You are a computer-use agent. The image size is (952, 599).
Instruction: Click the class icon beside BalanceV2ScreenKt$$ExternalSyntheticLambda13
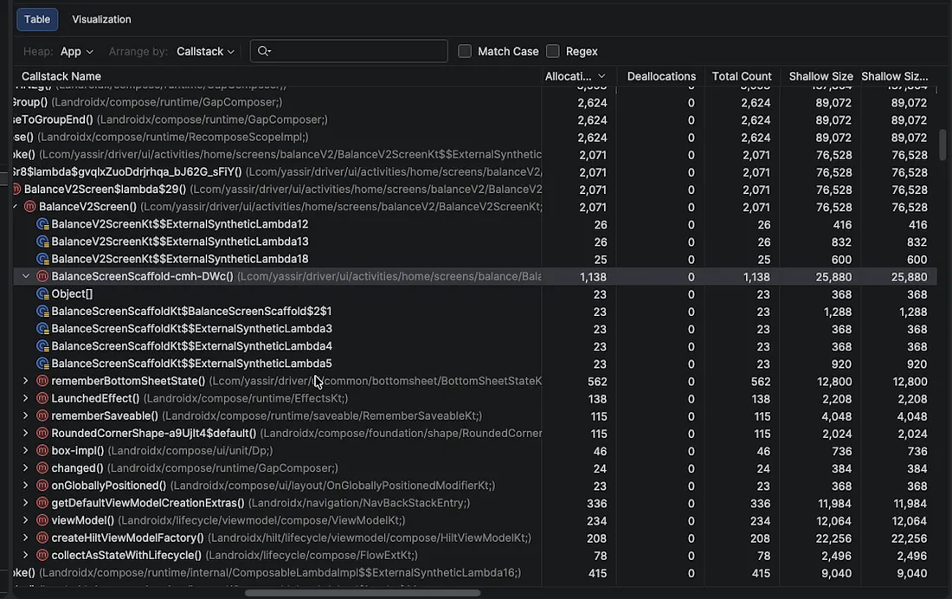coord(42,242)
